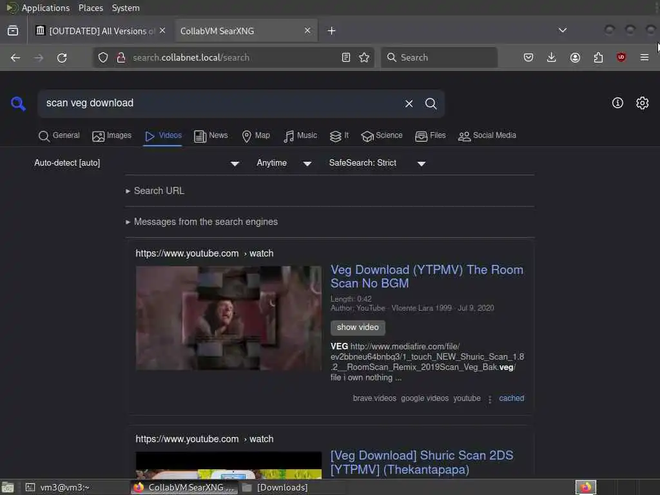Clear the SearXNG search query with the X
The width and height of the screenshot is (660, 495).
point(409,104)
